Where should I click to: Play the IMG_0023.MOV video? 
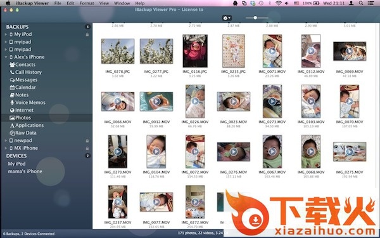click(x=234, y=102)
